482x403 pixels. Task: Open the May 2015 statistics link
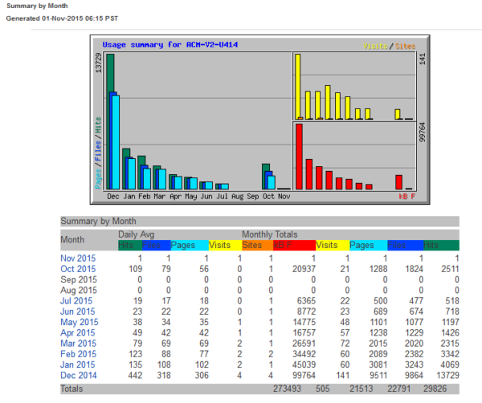[x=78, y=323]
